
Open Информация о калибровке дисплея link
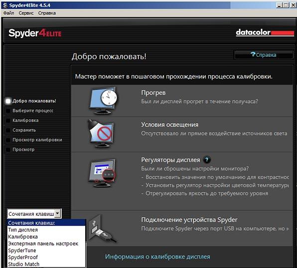157,257
